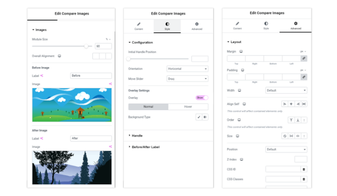Click the Padding Right field
The height and width of the screenshot is (196, 337).
coord(255,77)
